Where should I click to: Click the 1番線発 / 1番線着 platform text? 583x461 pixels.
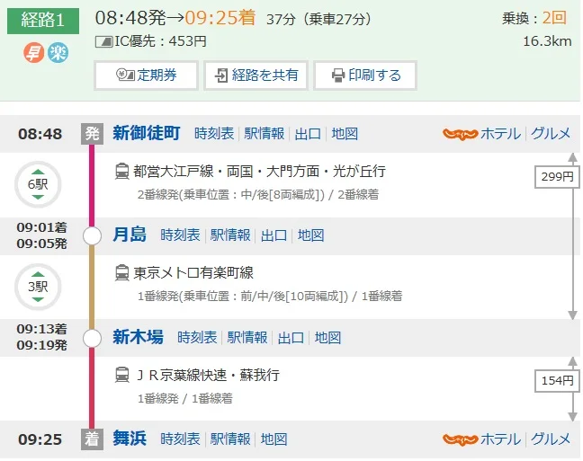click(185, 399)
